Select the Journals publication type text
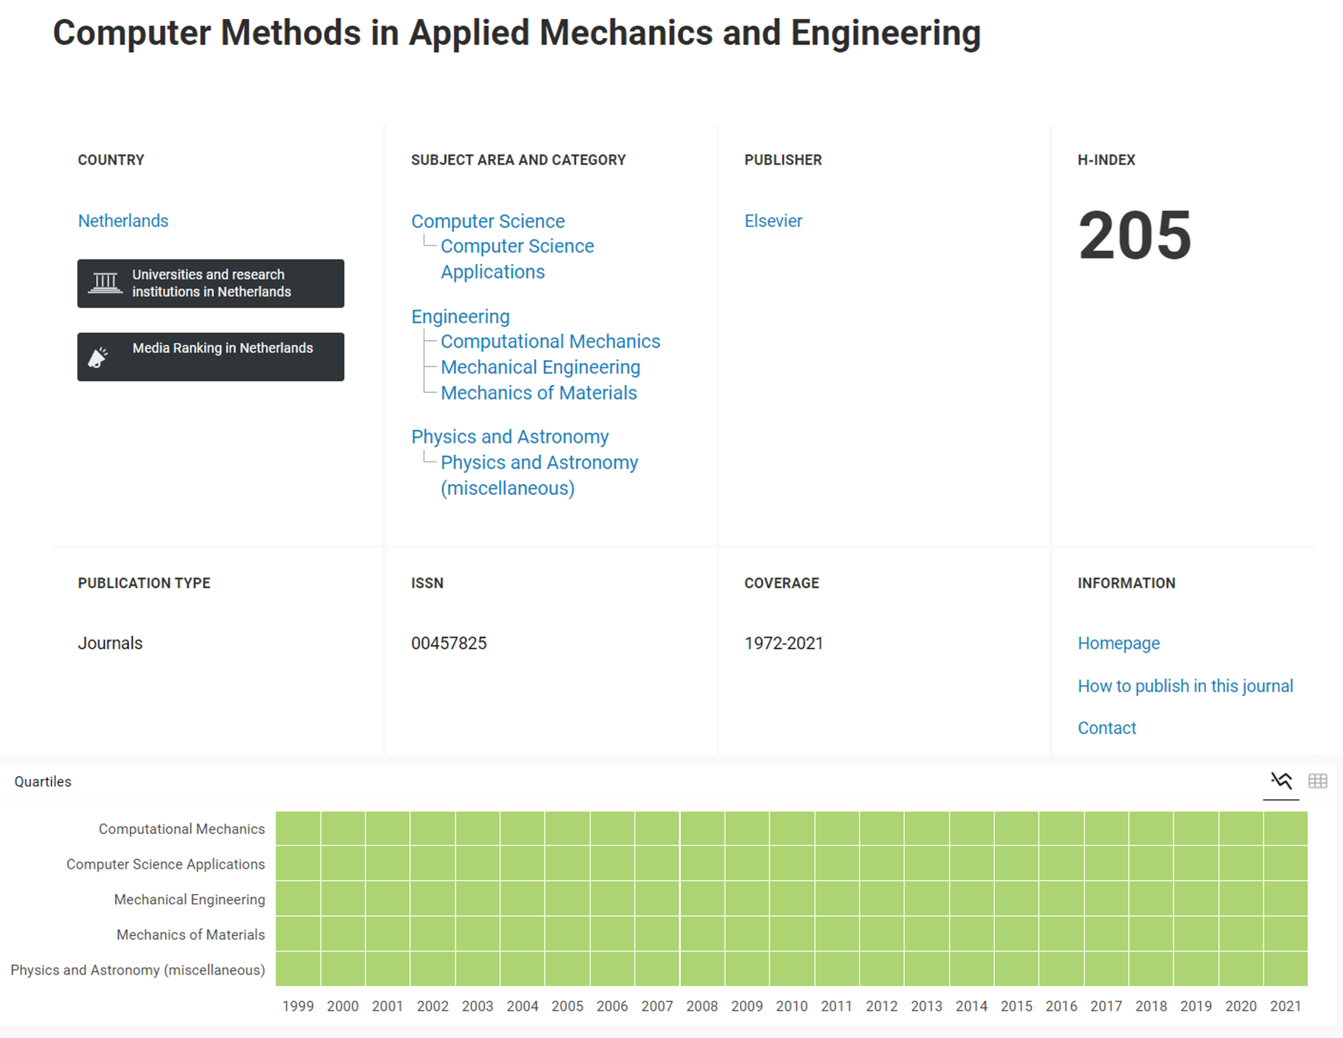The image size is (1343, 1038). coord(110,643)
